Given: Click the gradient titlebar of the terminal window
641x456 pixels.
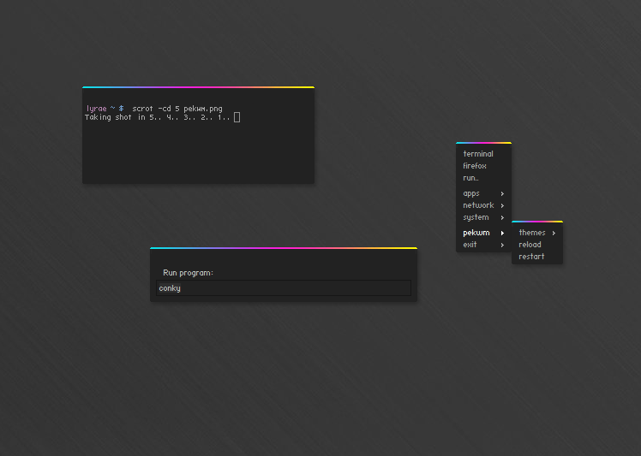Looking at the screenshot, I should (198, 87).
